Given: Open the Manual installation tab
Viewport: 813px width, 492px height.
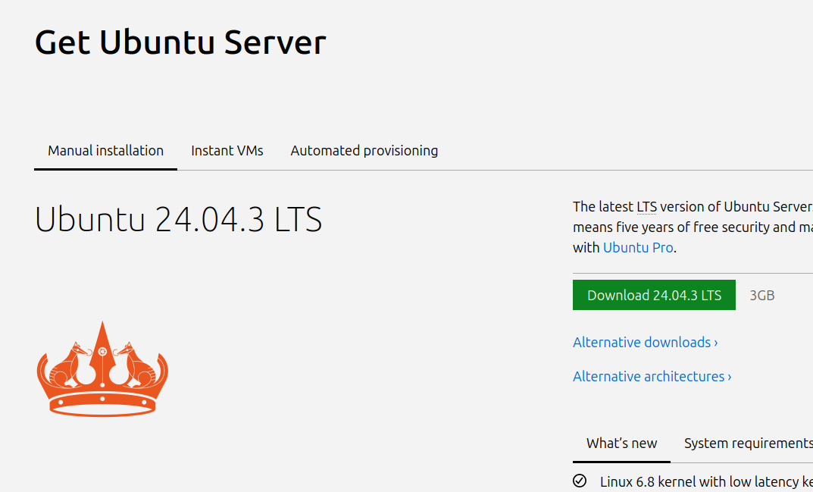Looking at the screenshot, I should tap(106, 151).
